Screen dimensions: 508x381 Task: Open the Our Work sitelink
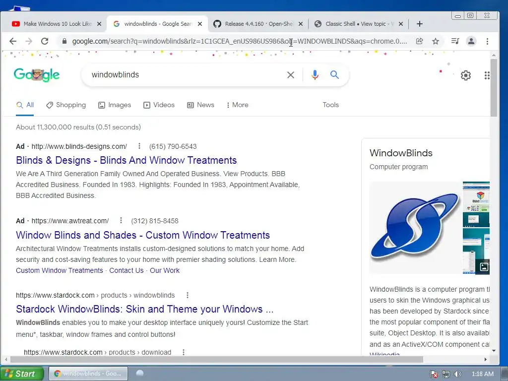coord(165,270)
